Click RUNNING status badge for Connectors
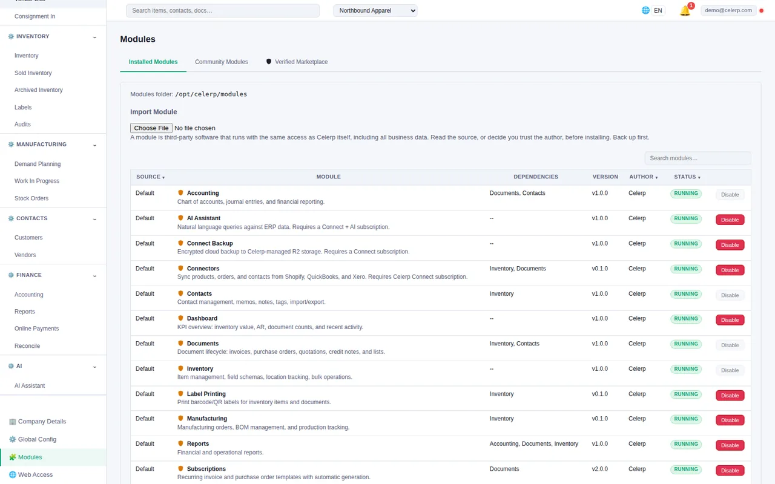 coord(686,269)
